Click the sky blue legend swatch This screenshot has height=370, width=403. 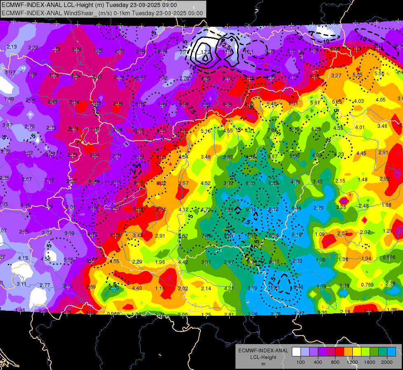point(391,352)
